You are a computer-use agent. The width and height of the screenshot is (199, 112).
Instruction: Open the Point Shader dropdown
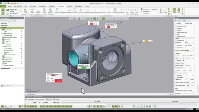(186, 68)
